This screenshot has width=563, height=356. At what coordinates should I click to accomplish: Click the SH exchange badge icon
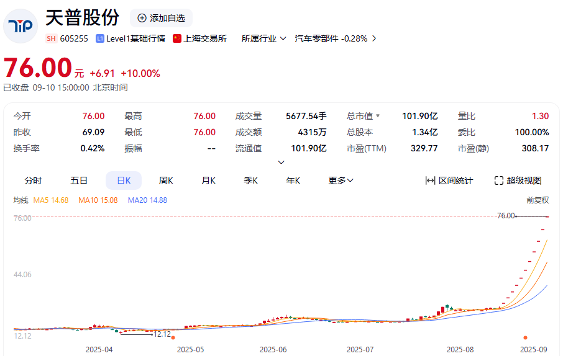[x=51, y=38]
